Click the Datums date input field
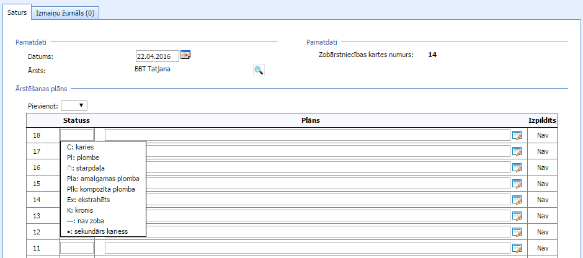Screen dimensions: 583x258 click(156, 56)
